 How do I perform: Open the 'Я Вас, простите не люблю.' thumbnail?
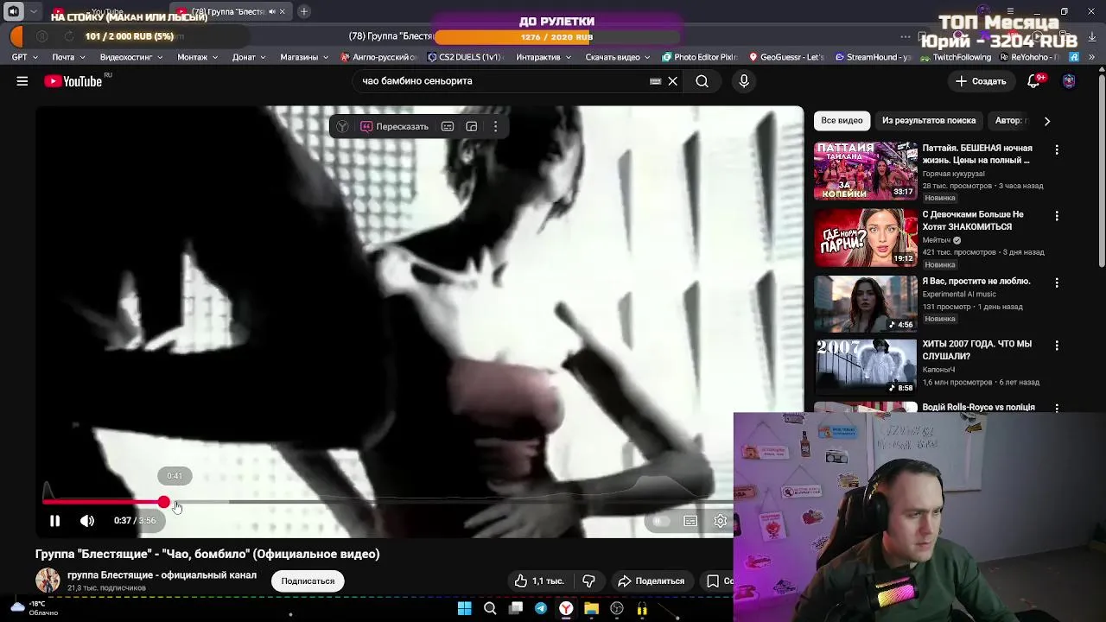pyautogui.click(x=866, y=304)
